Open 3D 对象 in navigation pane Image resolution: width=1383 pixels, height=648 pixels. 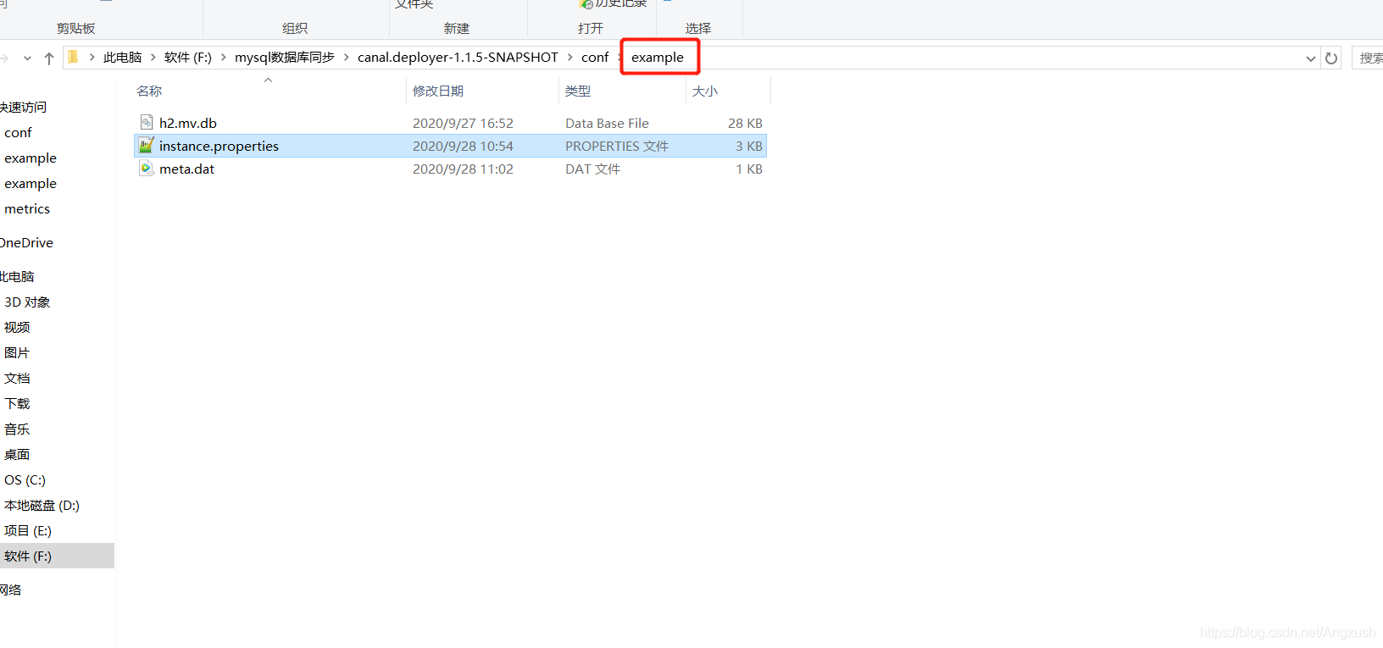coord(27,302)
